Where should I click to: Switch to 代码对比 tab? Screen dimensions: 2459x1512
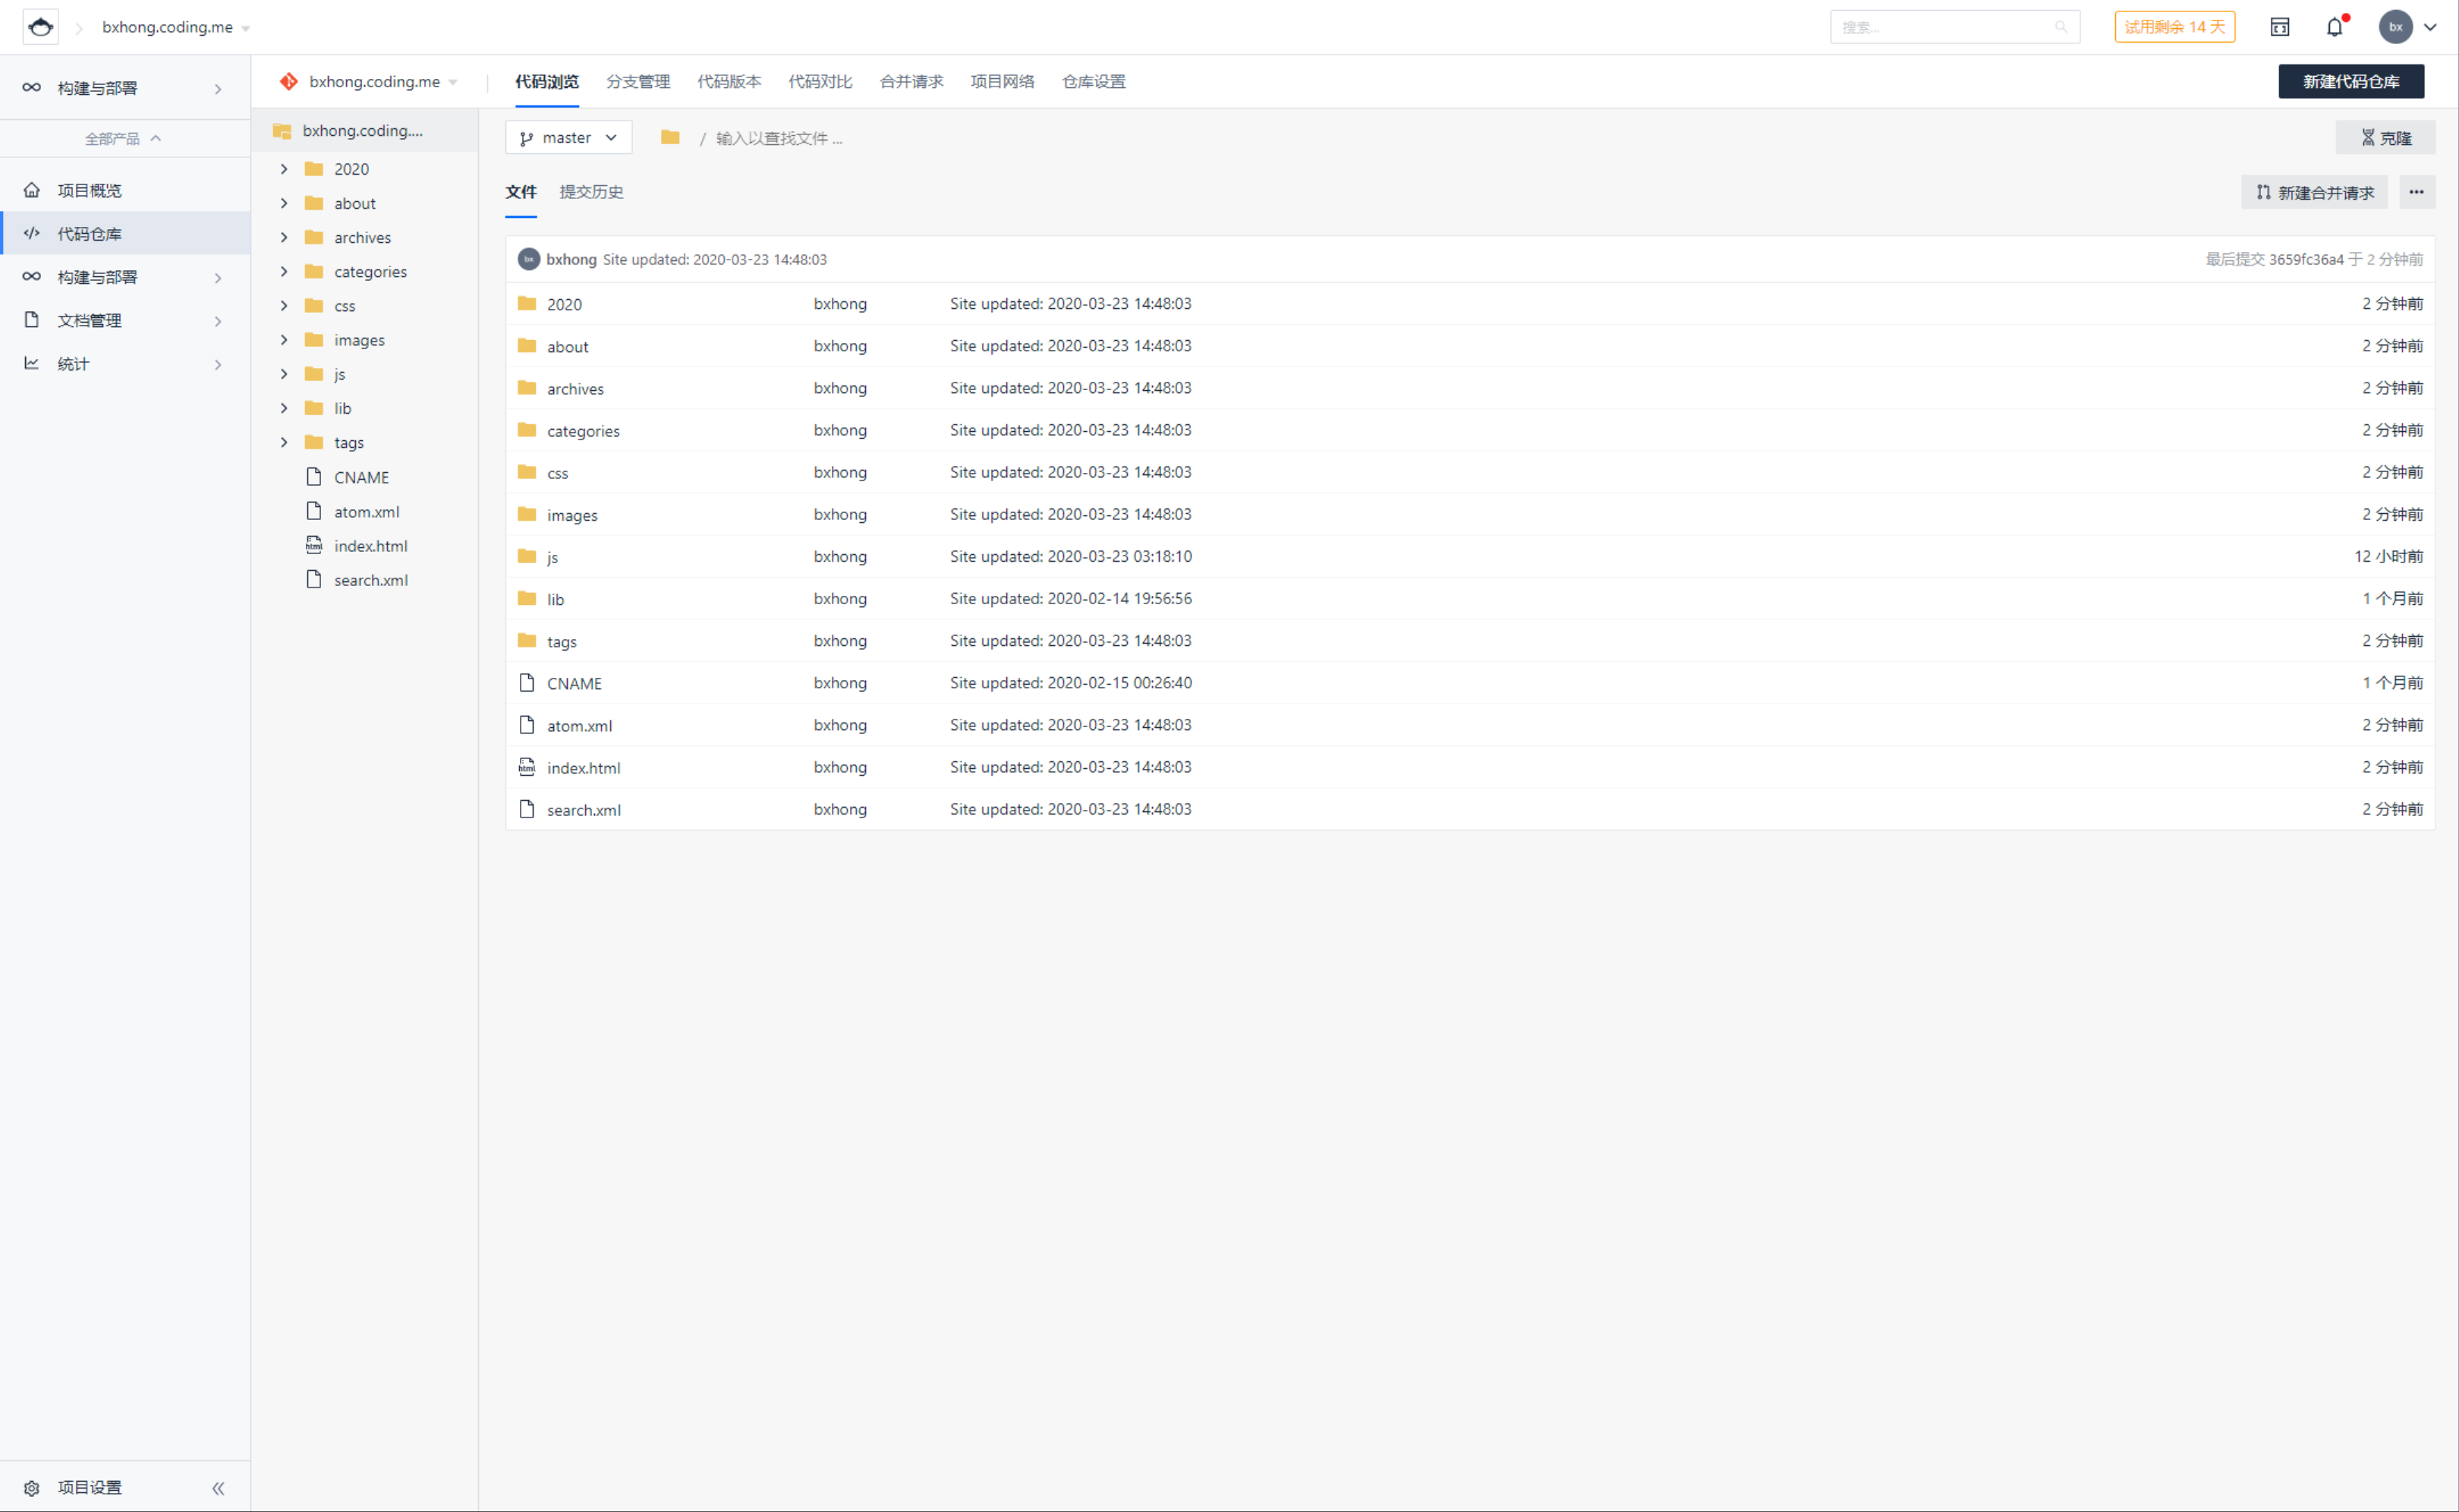[x=820, y=81]
